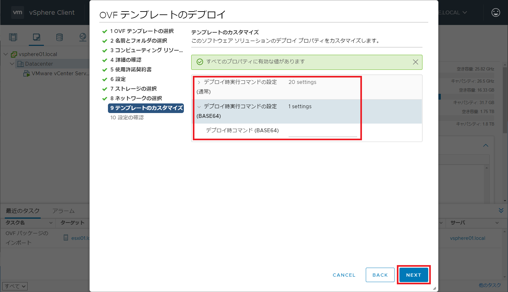The height and width of the screenshot is (292, 508).
Task: Open esxi01 target link in tasks
Action: (80, 238)
